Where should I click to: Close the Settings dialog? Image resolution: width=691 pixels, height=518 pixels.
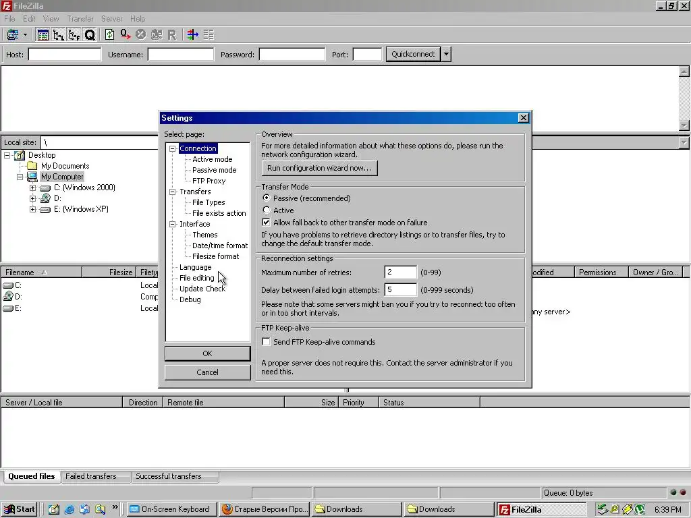523,117
